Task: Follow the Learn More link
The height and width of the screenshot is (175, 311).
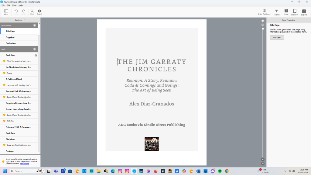Action: tap(25, 163)
